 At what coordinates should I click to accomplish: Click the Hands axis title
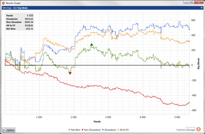tap(97, 122)
